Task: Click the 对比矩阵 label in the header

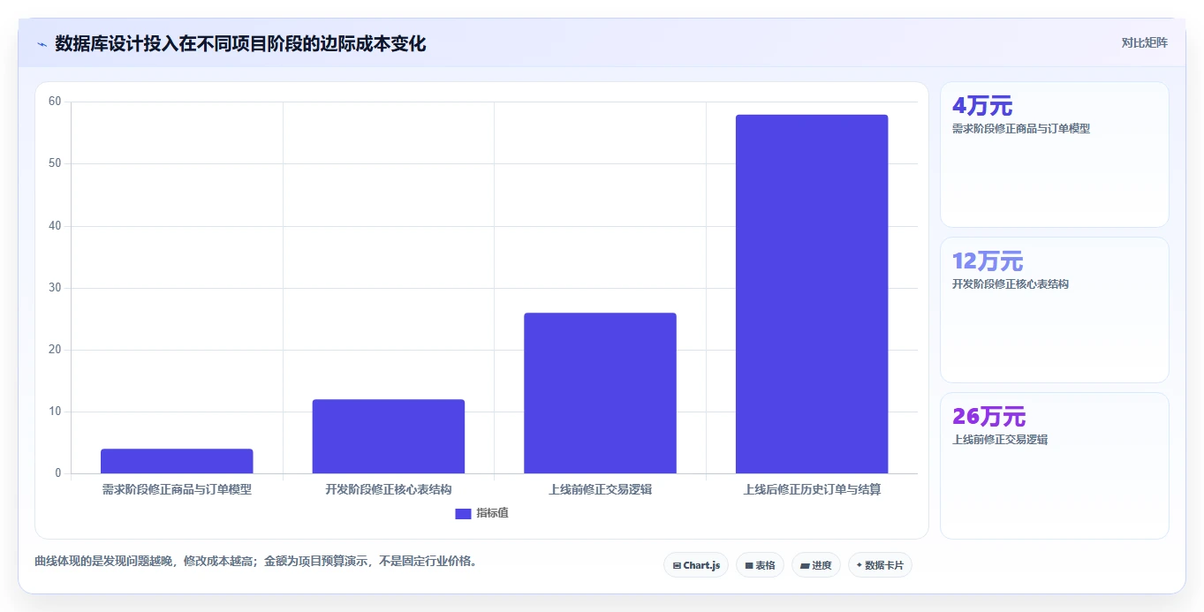Action: [1144, 42]
